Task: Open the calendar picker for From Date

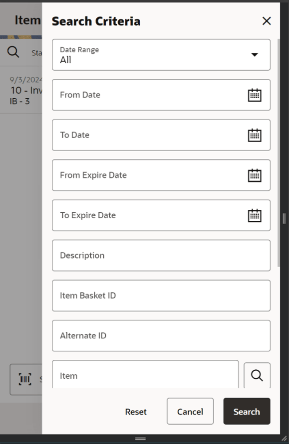Action: point(255,95)
